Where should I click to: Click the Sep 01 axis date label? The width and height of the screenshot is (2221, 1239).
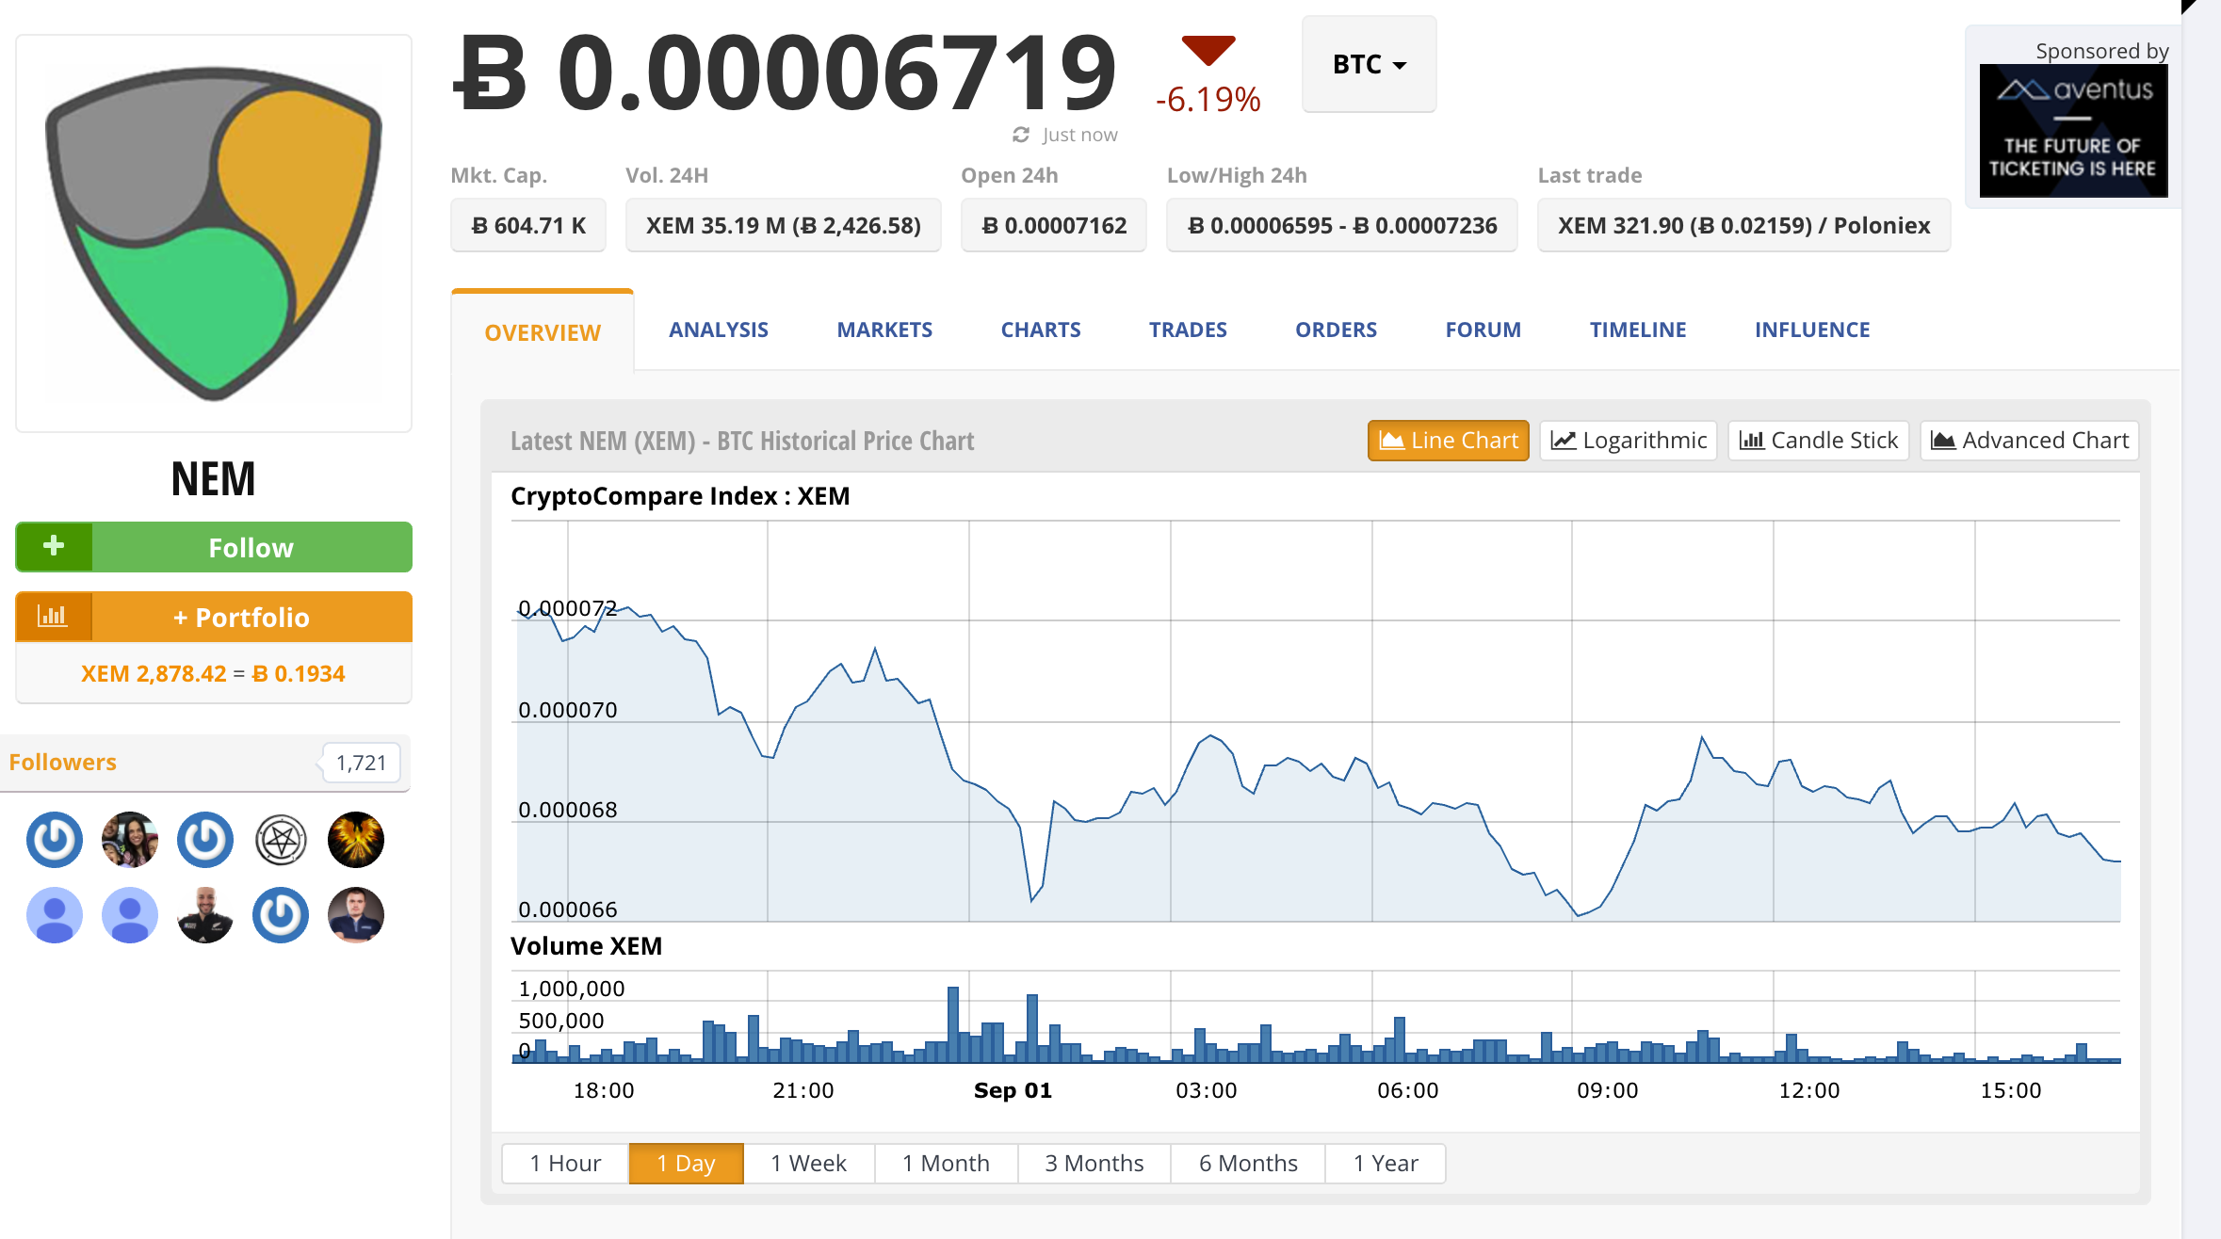click(x=1013, y=1090)
